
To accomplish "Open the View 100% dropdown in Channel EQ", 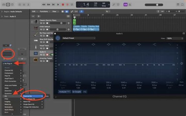I will pyautogui.click(x=175, y=38).
